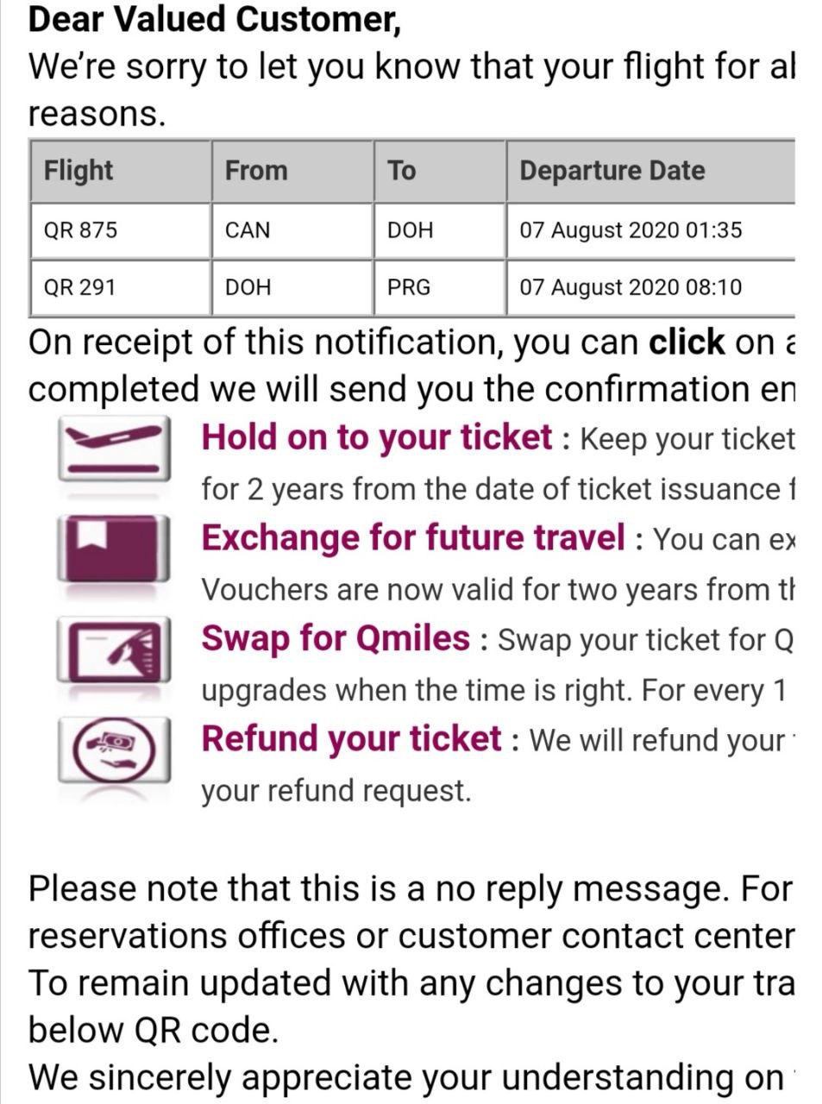Click the 07 August 2020 08:10 date cell
This screenshot has width=822, height=1104.
coord(650,287)
